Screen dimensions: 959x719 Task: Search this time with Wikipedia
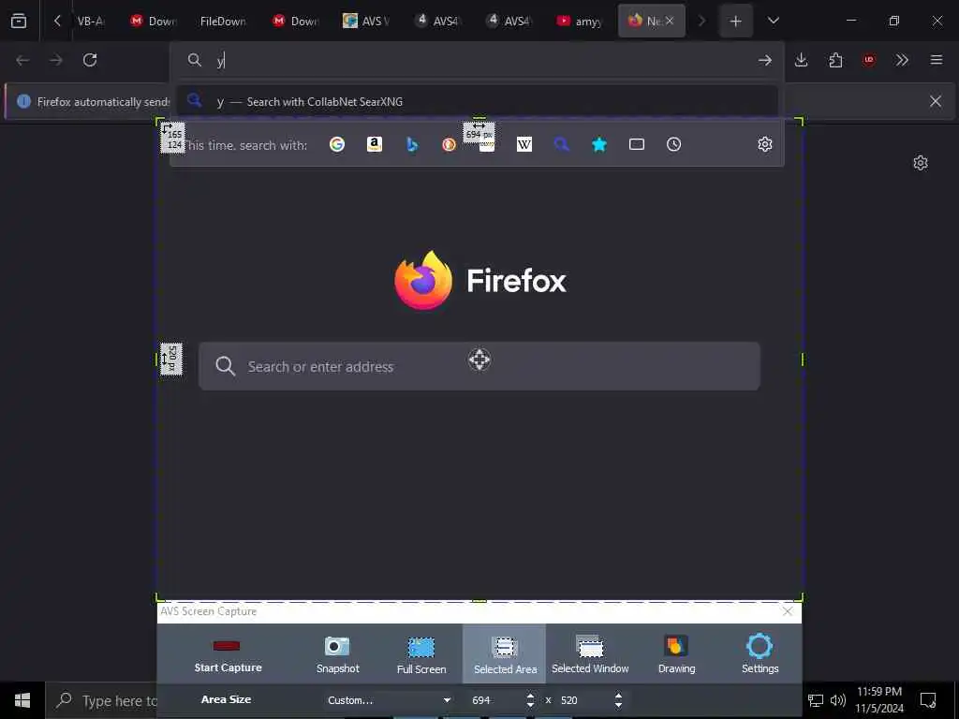[524, 144]
